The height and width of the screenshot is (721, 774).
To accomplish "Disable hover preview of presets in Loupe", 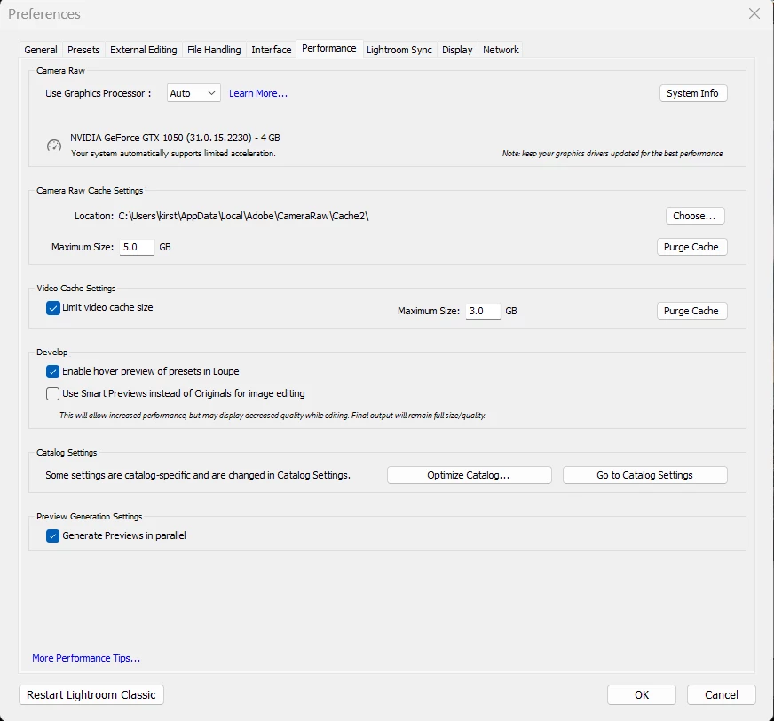I will point(53,371).
